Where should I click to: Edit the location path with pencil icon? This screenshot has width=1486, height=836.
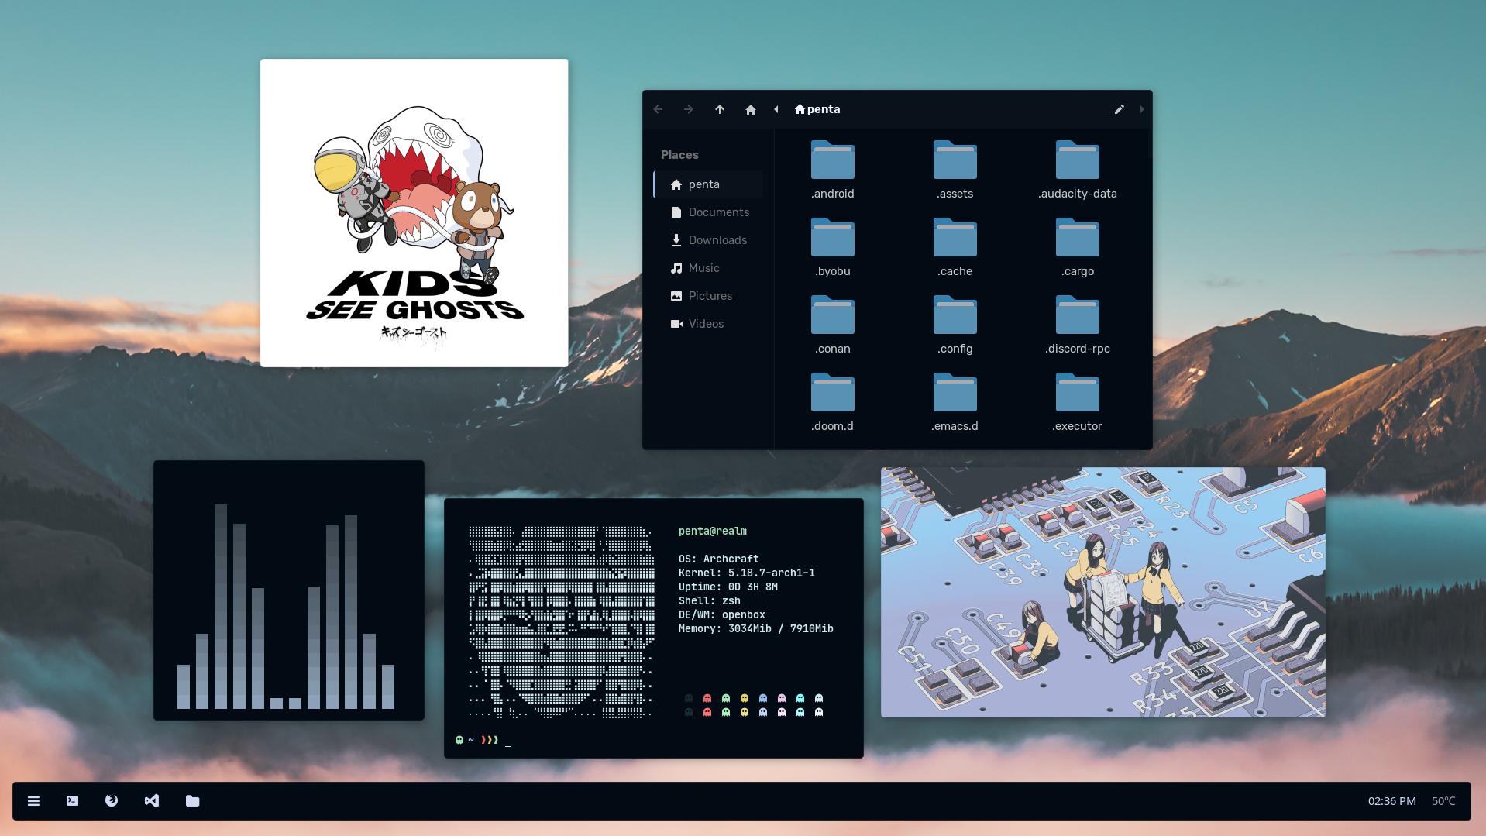pos(1119,109)
